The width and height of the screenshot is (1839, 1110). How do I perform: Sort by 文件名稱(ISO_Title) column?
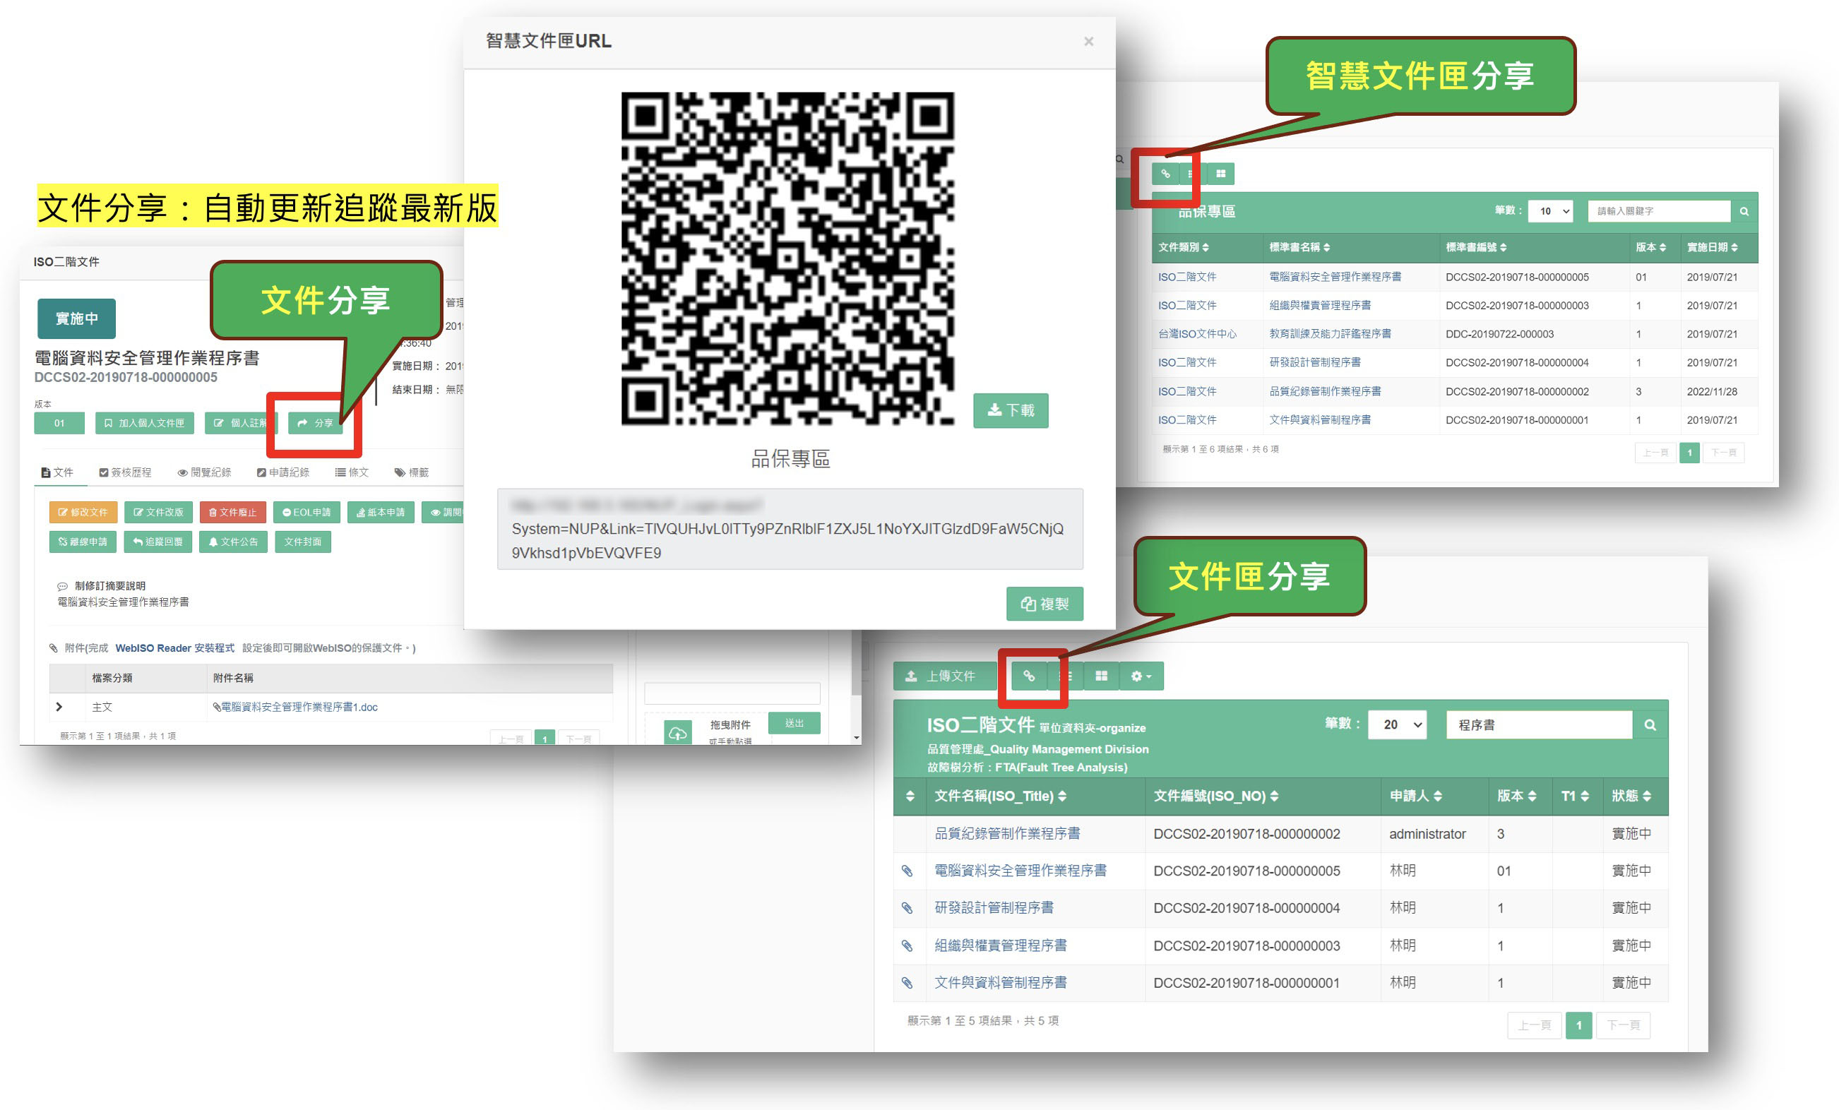pyautogui.click(x=1000, y=796)
